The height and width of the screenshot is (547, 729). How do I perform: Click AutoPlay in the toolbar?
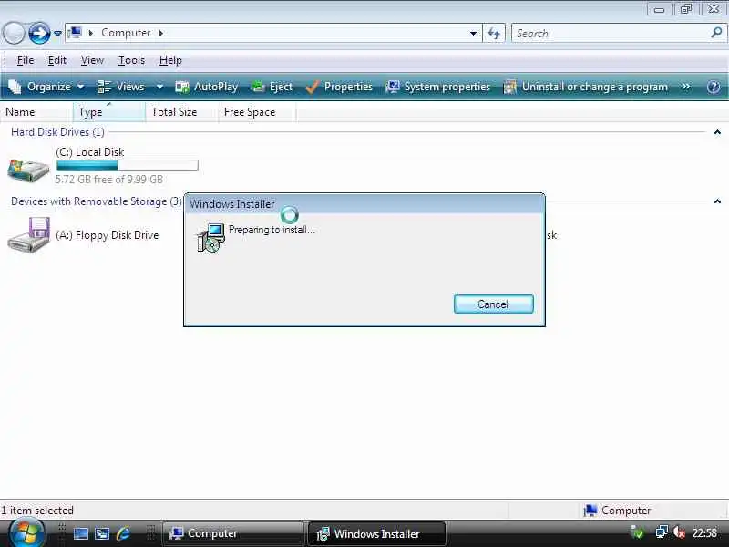[207, 87]
